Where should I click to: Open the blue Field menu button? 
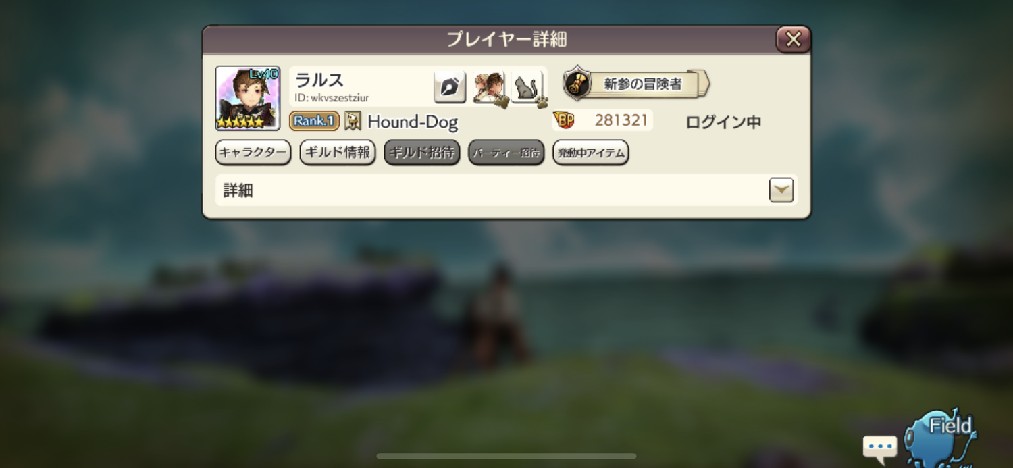(941, 437)
